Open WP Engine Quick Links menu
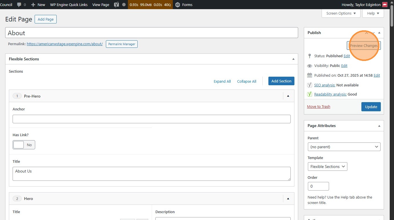The image size is (394, 220). click(69, 5)
